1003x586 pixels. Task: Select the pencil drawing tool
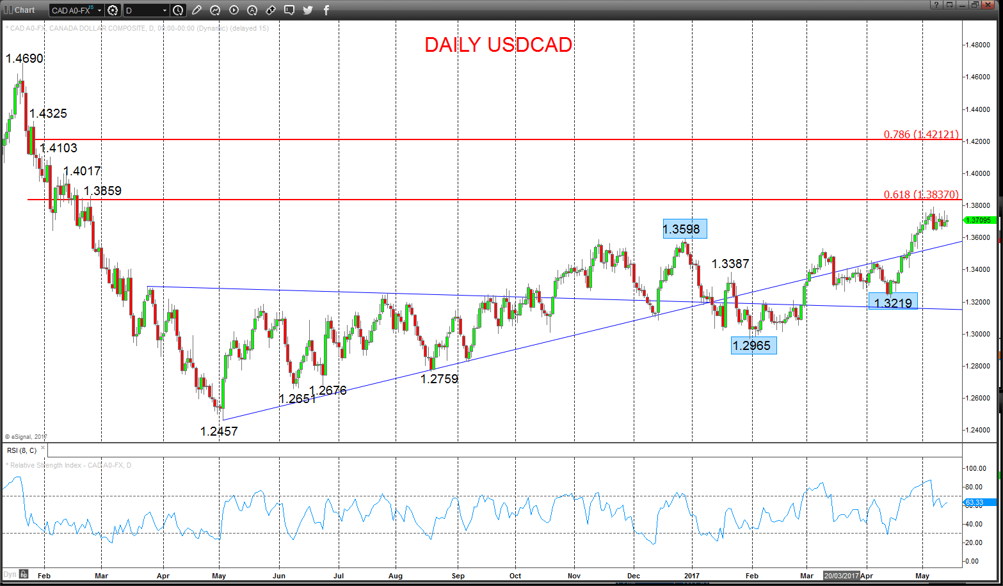point(197,10)
